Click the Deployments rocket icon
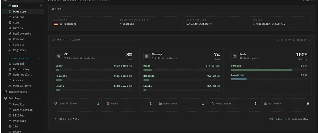 click(10, 34)
